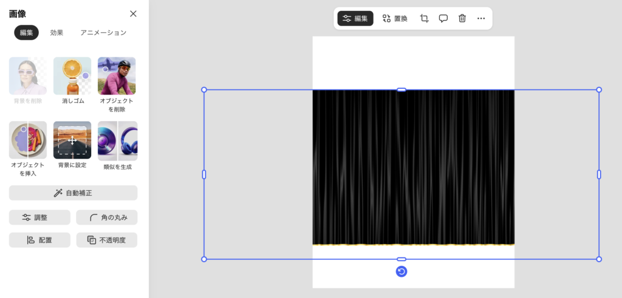Choose the オブジェクトを削除 tool
622x298 pixels.
click(117, 76)
